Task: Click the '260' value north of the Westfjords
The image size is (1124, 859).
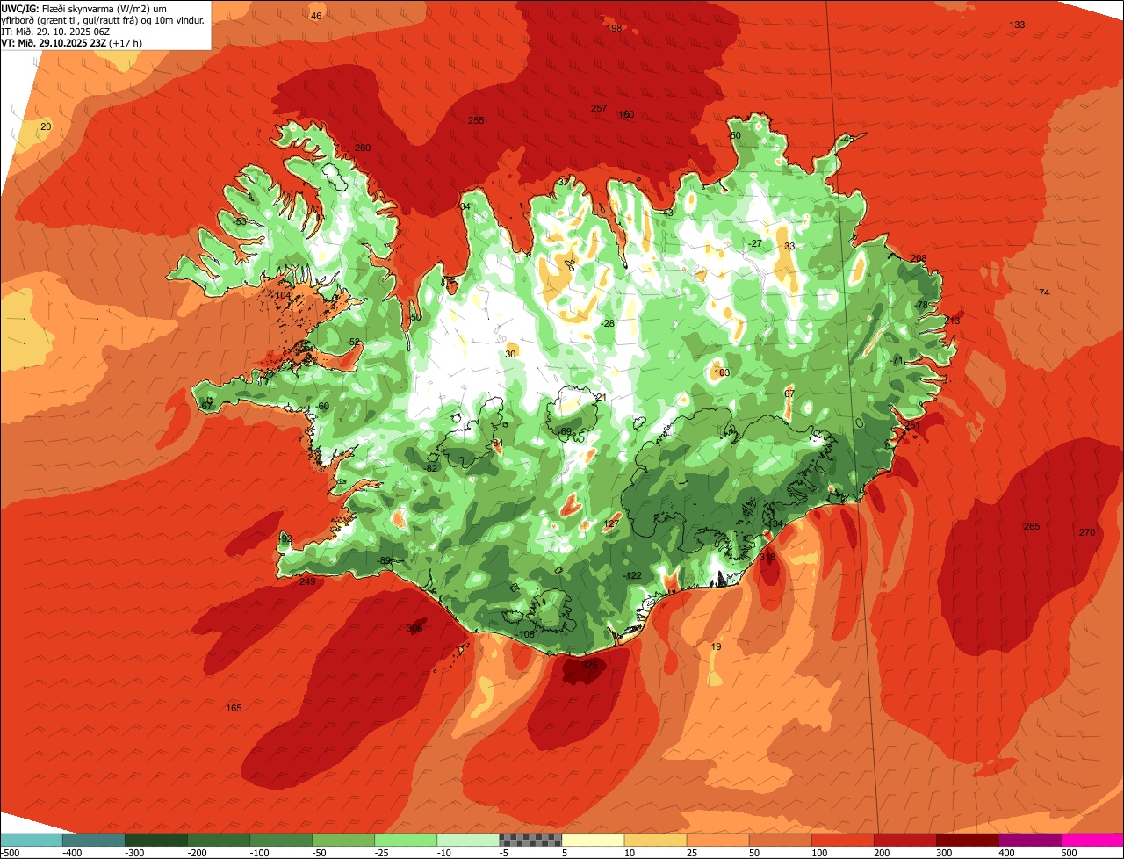Action: (x=363, y=148)
